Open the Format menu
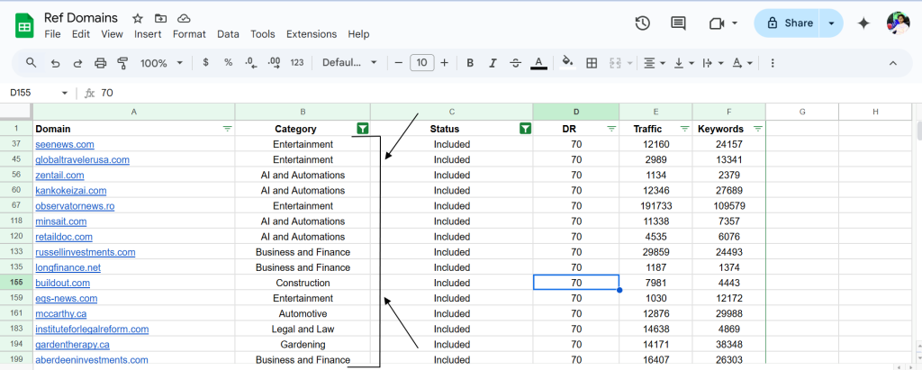 189,34
